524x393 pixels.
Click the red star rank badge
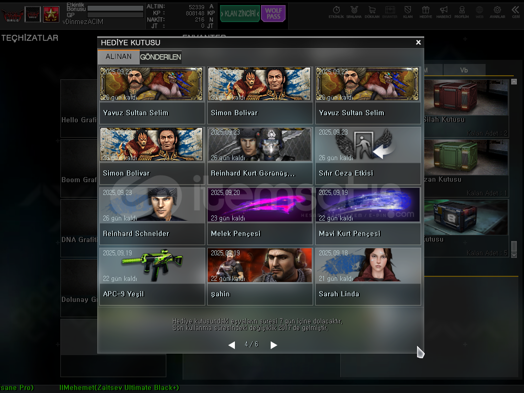click(51, 14)
